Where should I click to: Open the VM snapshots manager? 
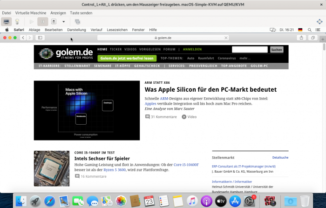(77, 21)
